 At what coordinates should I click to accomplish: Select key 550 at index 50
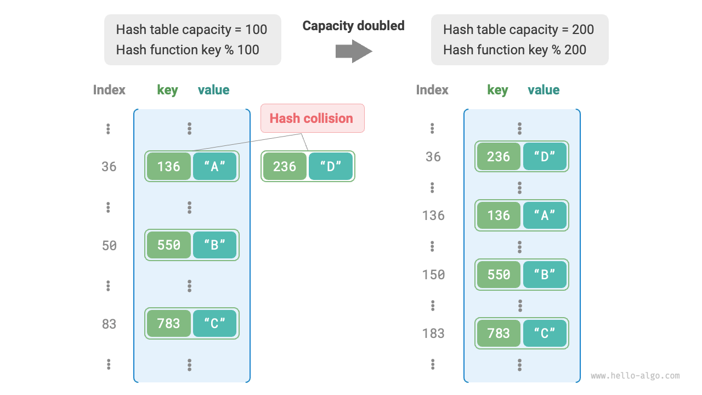tap(168, 245)
